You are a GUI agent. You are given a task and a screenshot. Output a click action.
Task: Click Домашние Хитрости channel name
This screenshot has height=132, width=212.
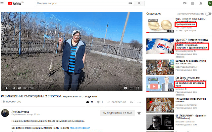click(186, 105)
